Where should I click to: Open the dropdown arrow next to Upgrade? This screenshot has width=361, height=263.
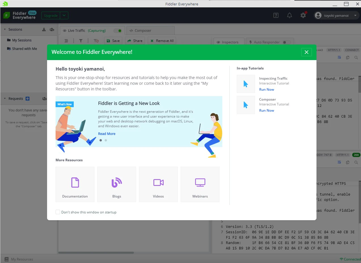[64, 16]
